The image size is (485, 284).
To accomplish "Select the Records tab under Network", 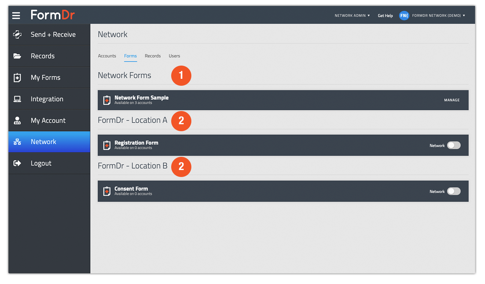I will pos(153,56).
